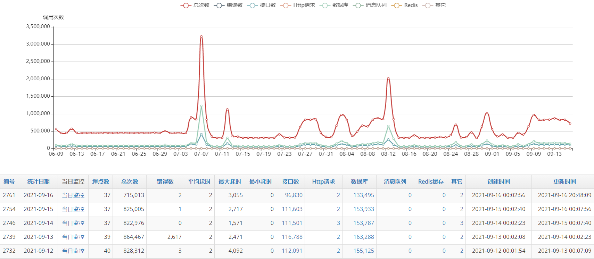The height and width of the screenshot is (259, 594).
Task: Toggle the Http请求 legend series
Action: [x=298, y=5]
